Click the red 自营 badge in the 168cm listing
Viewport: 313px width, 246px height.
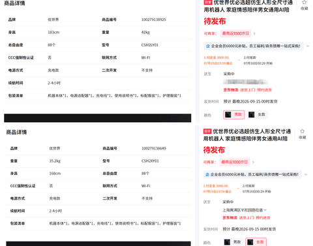click(207, 131)
